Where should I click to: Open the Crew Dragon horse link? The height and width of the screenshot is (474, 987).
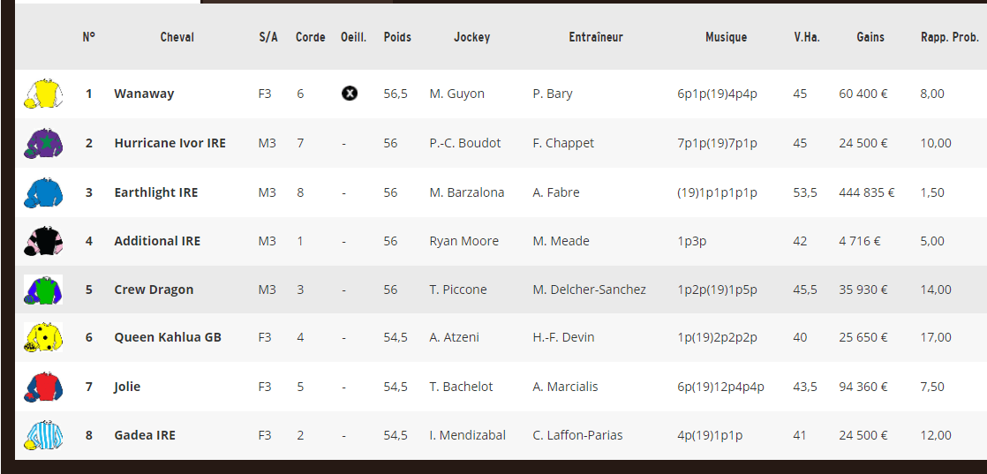click(154, 290)
